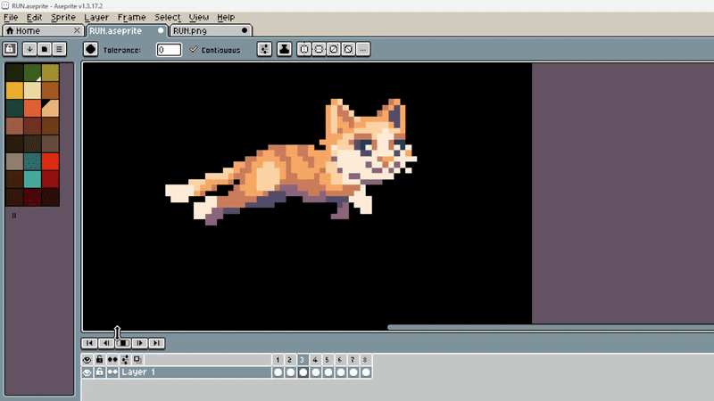Close the Home tab
The width and height of the screenshot is (714, 401).
pyautogui.click(x=77, y=30)
